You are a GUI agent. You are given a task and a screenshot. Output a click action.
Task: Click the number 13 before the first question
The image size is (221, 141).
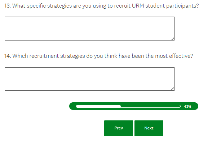point(8,6)
